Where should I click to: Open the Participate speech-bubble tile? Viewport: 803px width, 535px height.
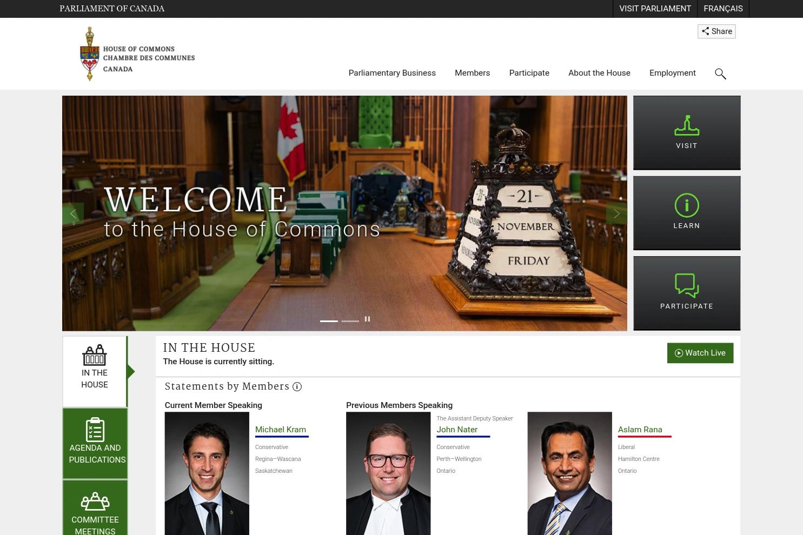pos(687,293)
